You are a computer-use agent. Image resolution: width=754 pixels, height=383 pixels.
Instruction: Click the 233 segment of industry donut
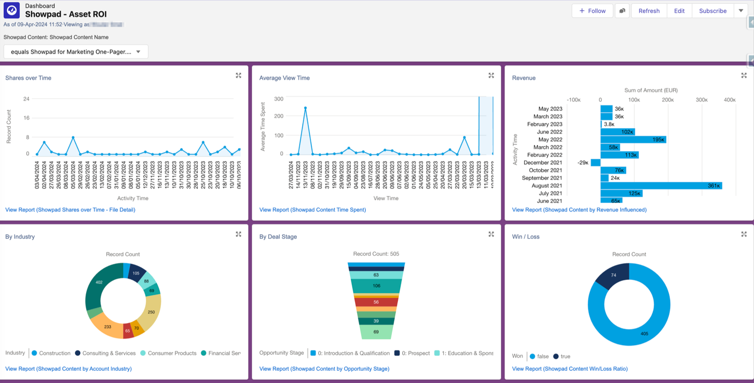coord(107,326)
